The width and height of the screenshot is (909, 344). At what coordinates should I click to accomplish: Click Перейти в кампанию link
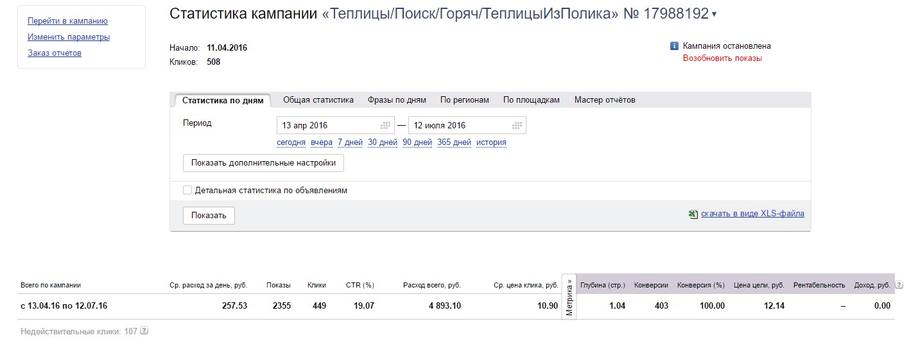(x=67, y=21)
